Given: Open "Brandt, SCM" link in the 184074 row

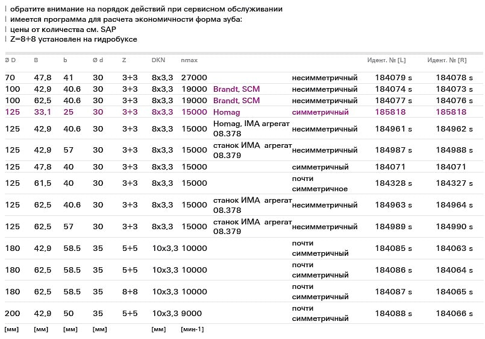Looking at the screenshot, I should click(236, 89).
